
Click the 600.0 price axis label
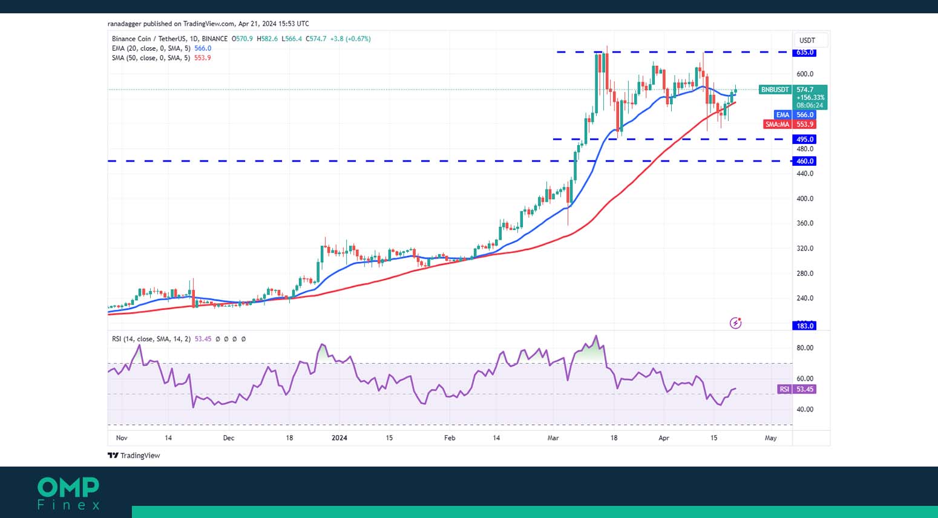coord(805,74)
